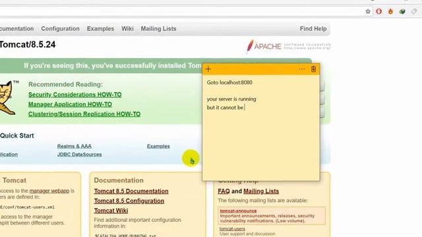Open Examples link under Quick Start
Image resolution: width=422 pixels, height=237 pixels.
[158, 146]
